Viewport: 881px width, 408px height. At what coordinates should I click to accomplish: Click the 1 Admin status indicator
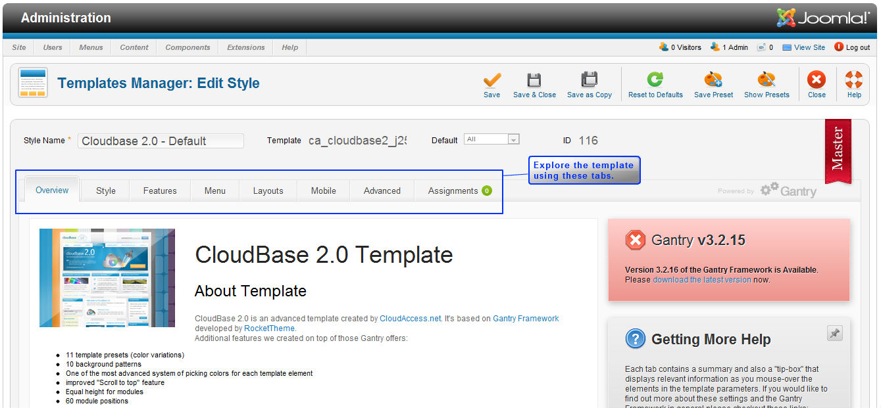[x=729, y=47]
